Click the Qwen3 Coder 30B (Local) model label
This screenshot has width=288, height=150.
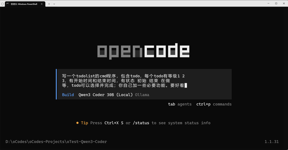tap(105, 95)
